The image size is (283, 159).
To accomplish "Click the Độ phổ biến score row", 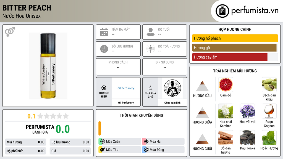I will tap(26, 151).
